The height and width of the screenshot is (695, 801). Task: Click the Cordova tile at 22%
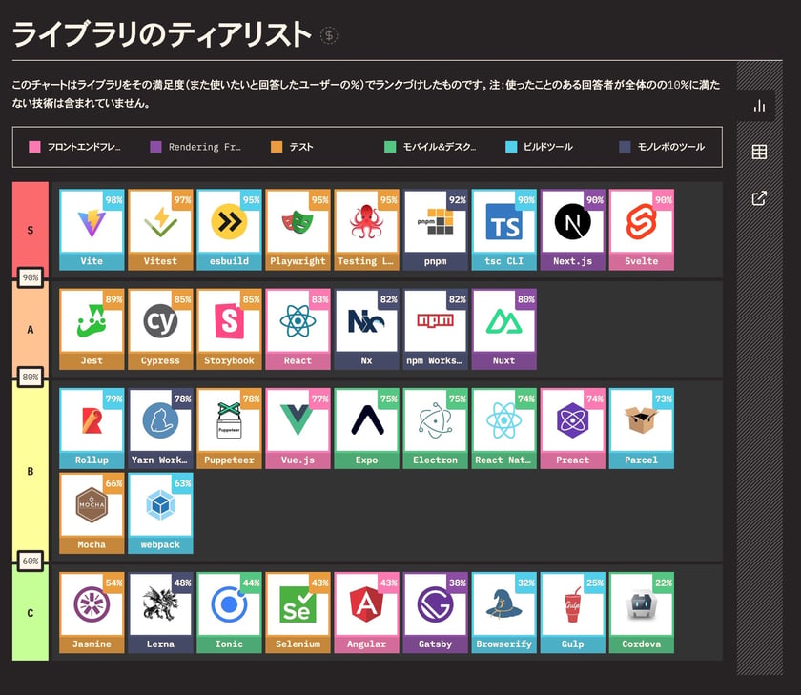coord(641,613)
